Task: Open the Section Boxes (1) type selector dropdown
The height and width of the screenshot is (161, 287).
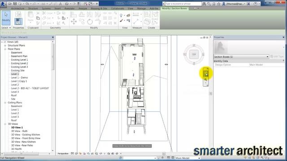Action: pos(241,57)
